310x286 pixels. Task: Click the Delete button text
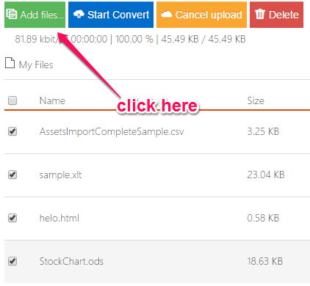[x=284, y=15]
